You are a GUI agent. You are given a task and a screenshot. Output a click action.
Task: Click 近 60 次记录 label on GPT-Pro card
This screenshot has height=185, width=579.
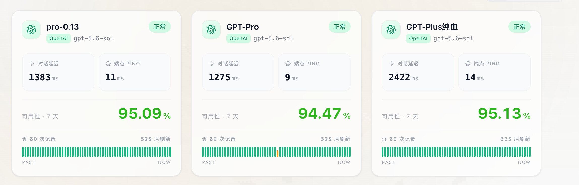(219, 139)
